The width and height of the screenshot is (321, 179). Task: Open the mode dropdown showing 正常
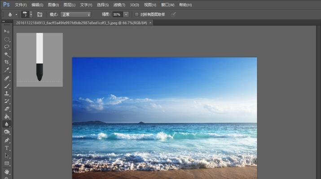75,14
